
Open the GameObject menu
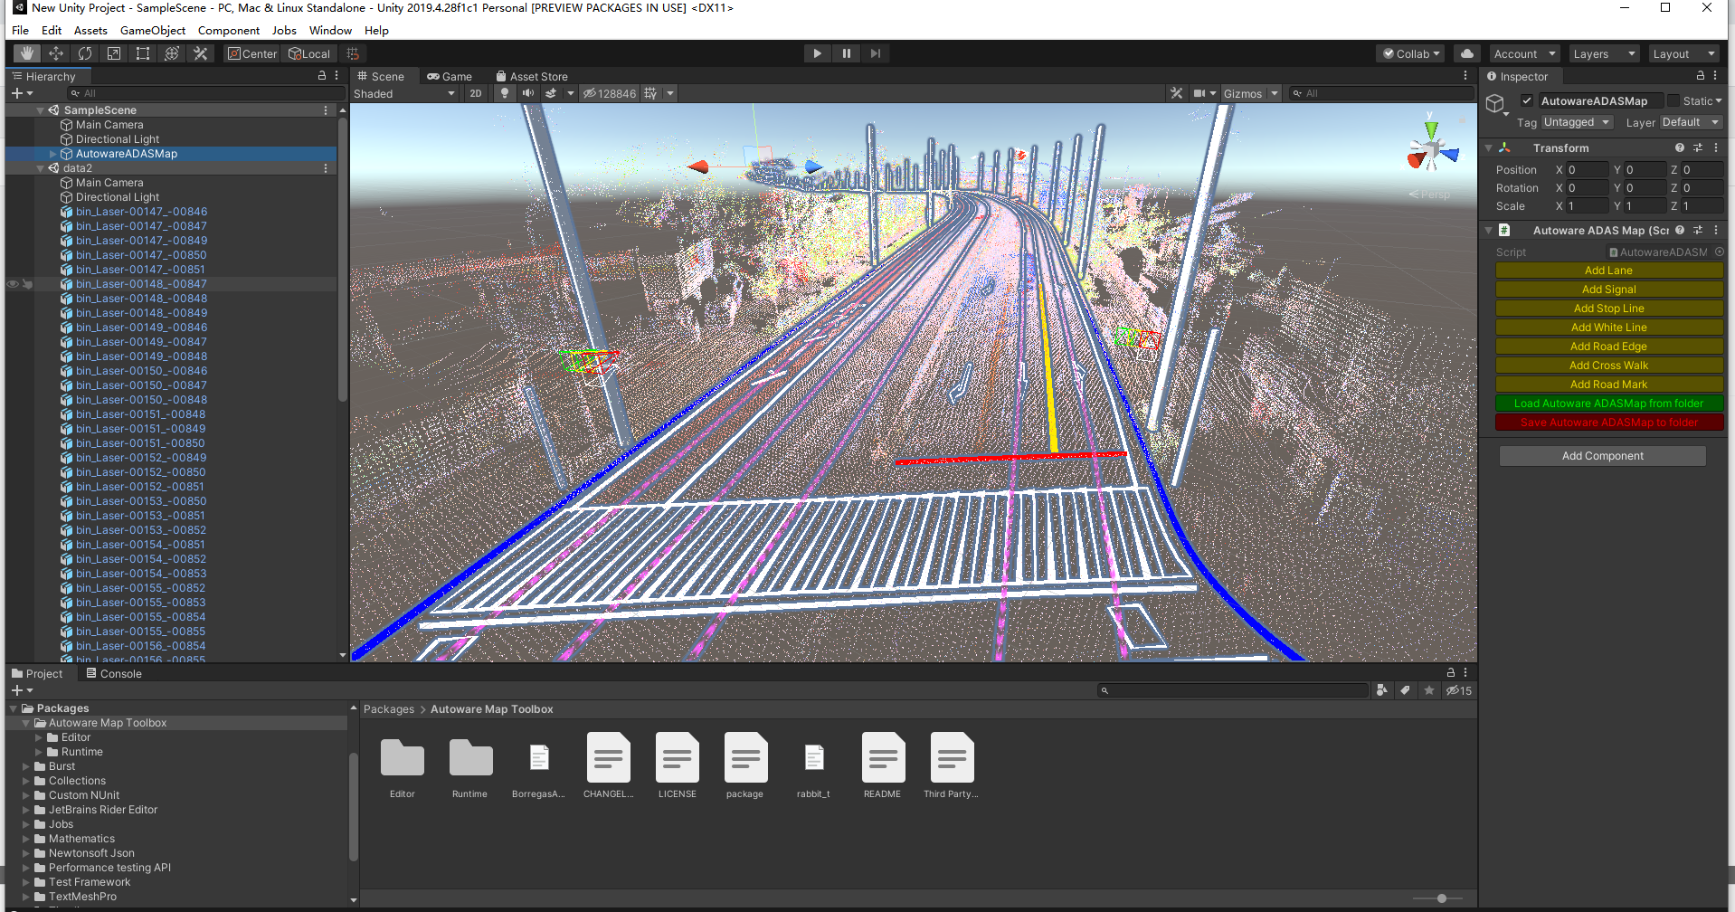coord(152,30)
